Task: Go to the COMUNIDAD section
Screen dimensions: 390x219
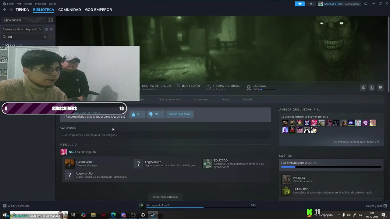Action: pos(69,10)
